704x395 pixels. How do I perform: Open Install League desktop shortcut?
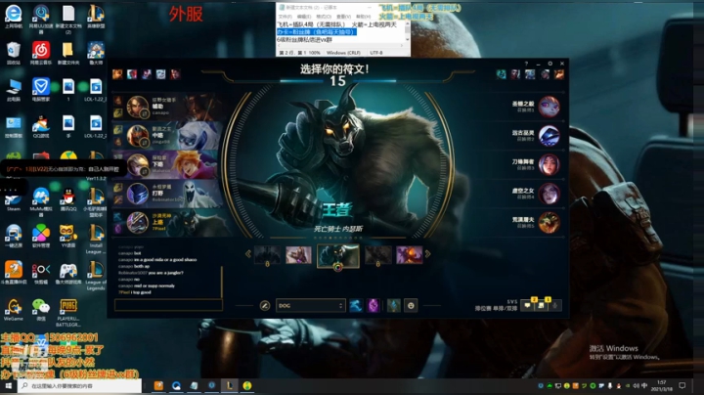[96, 239]
